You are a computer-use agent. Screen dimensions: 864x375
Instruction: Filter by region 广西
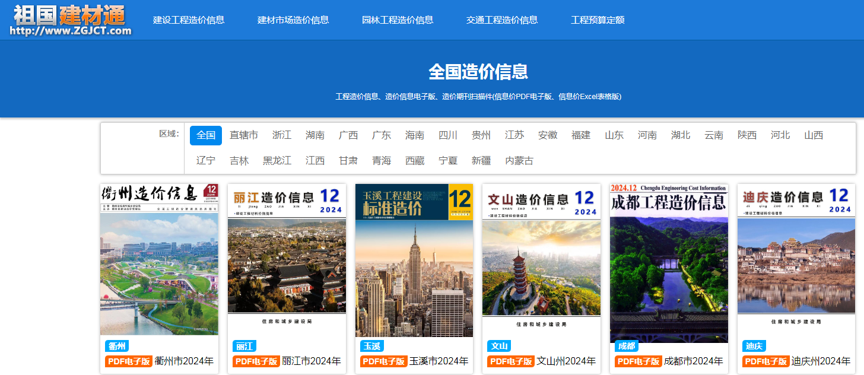pyautogui.click(x=348, y=135)
